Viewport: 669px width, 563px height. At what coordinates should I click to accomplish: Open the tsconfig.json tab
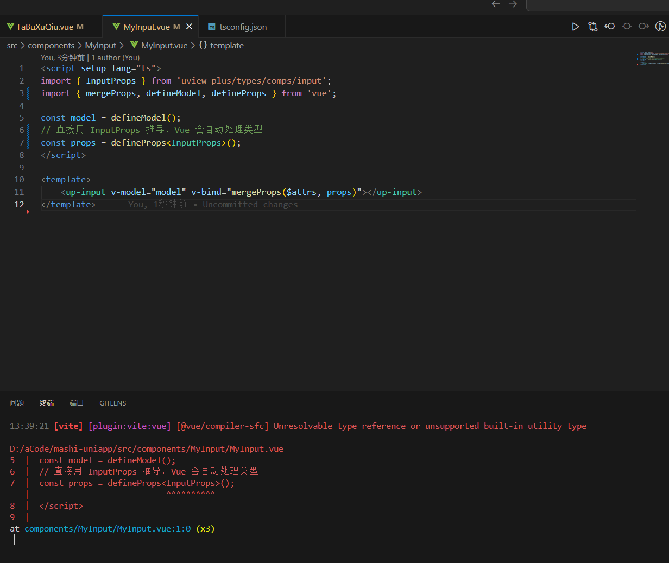click(243, 27)
